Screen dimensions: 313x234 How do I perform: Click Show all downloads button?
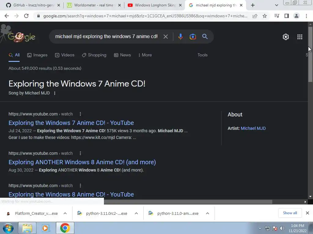(x=290, y=213)
